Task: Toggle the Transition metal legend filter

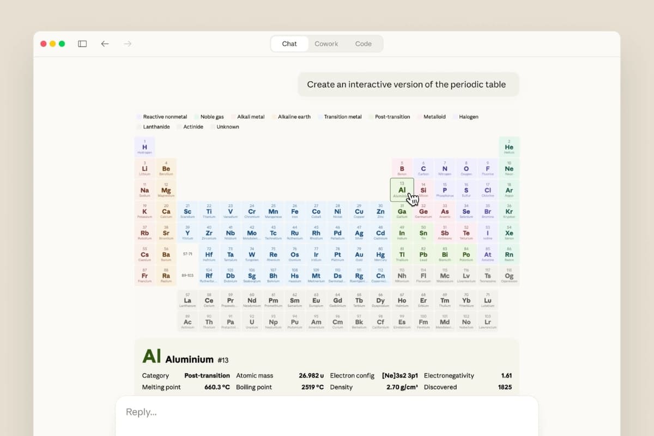Action: tap(338, 117)
